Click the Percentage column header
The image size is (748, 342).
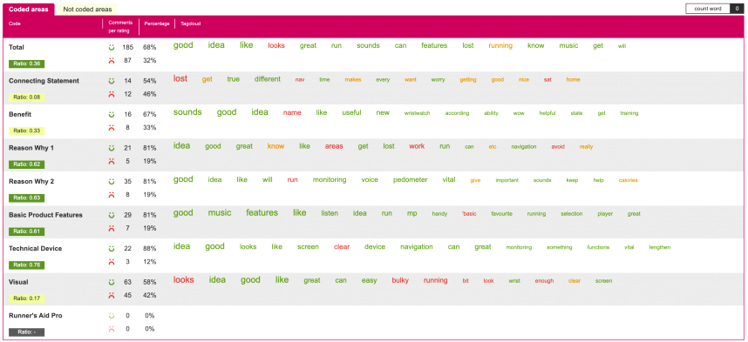click(156, 23)
